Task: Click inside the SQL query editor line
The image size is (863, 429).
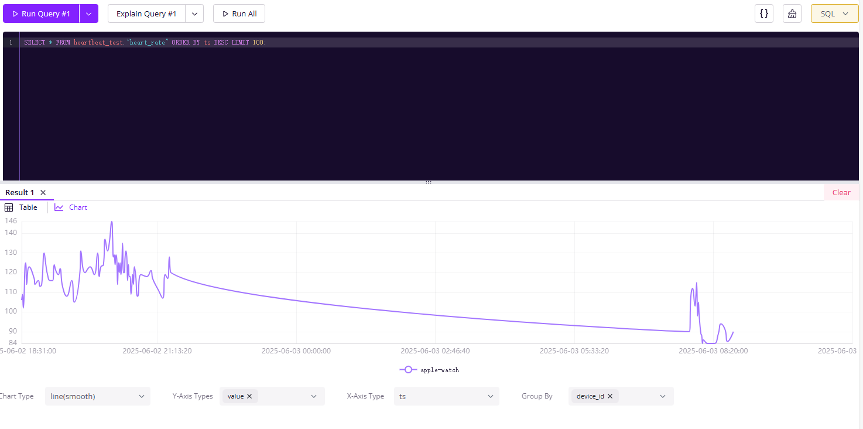Action: [439, 42]
